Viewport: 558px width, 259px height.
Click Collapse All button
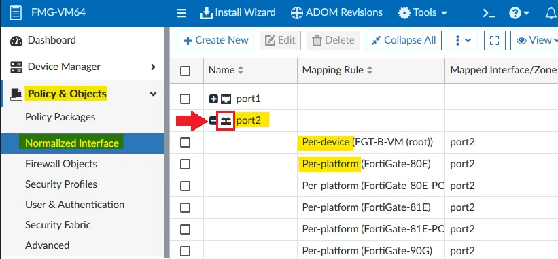pyautogui.click(x=404, y=40)
